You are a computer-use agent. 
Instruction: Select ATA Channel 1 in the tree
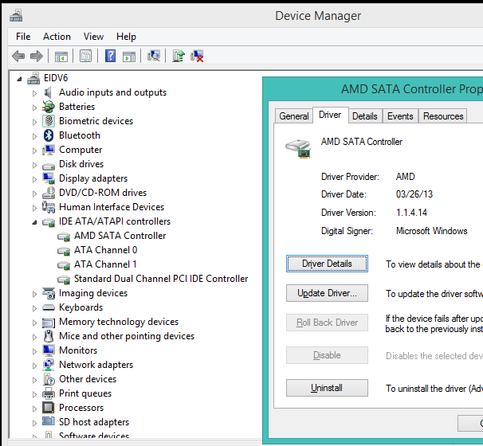(x=105, y=264)
